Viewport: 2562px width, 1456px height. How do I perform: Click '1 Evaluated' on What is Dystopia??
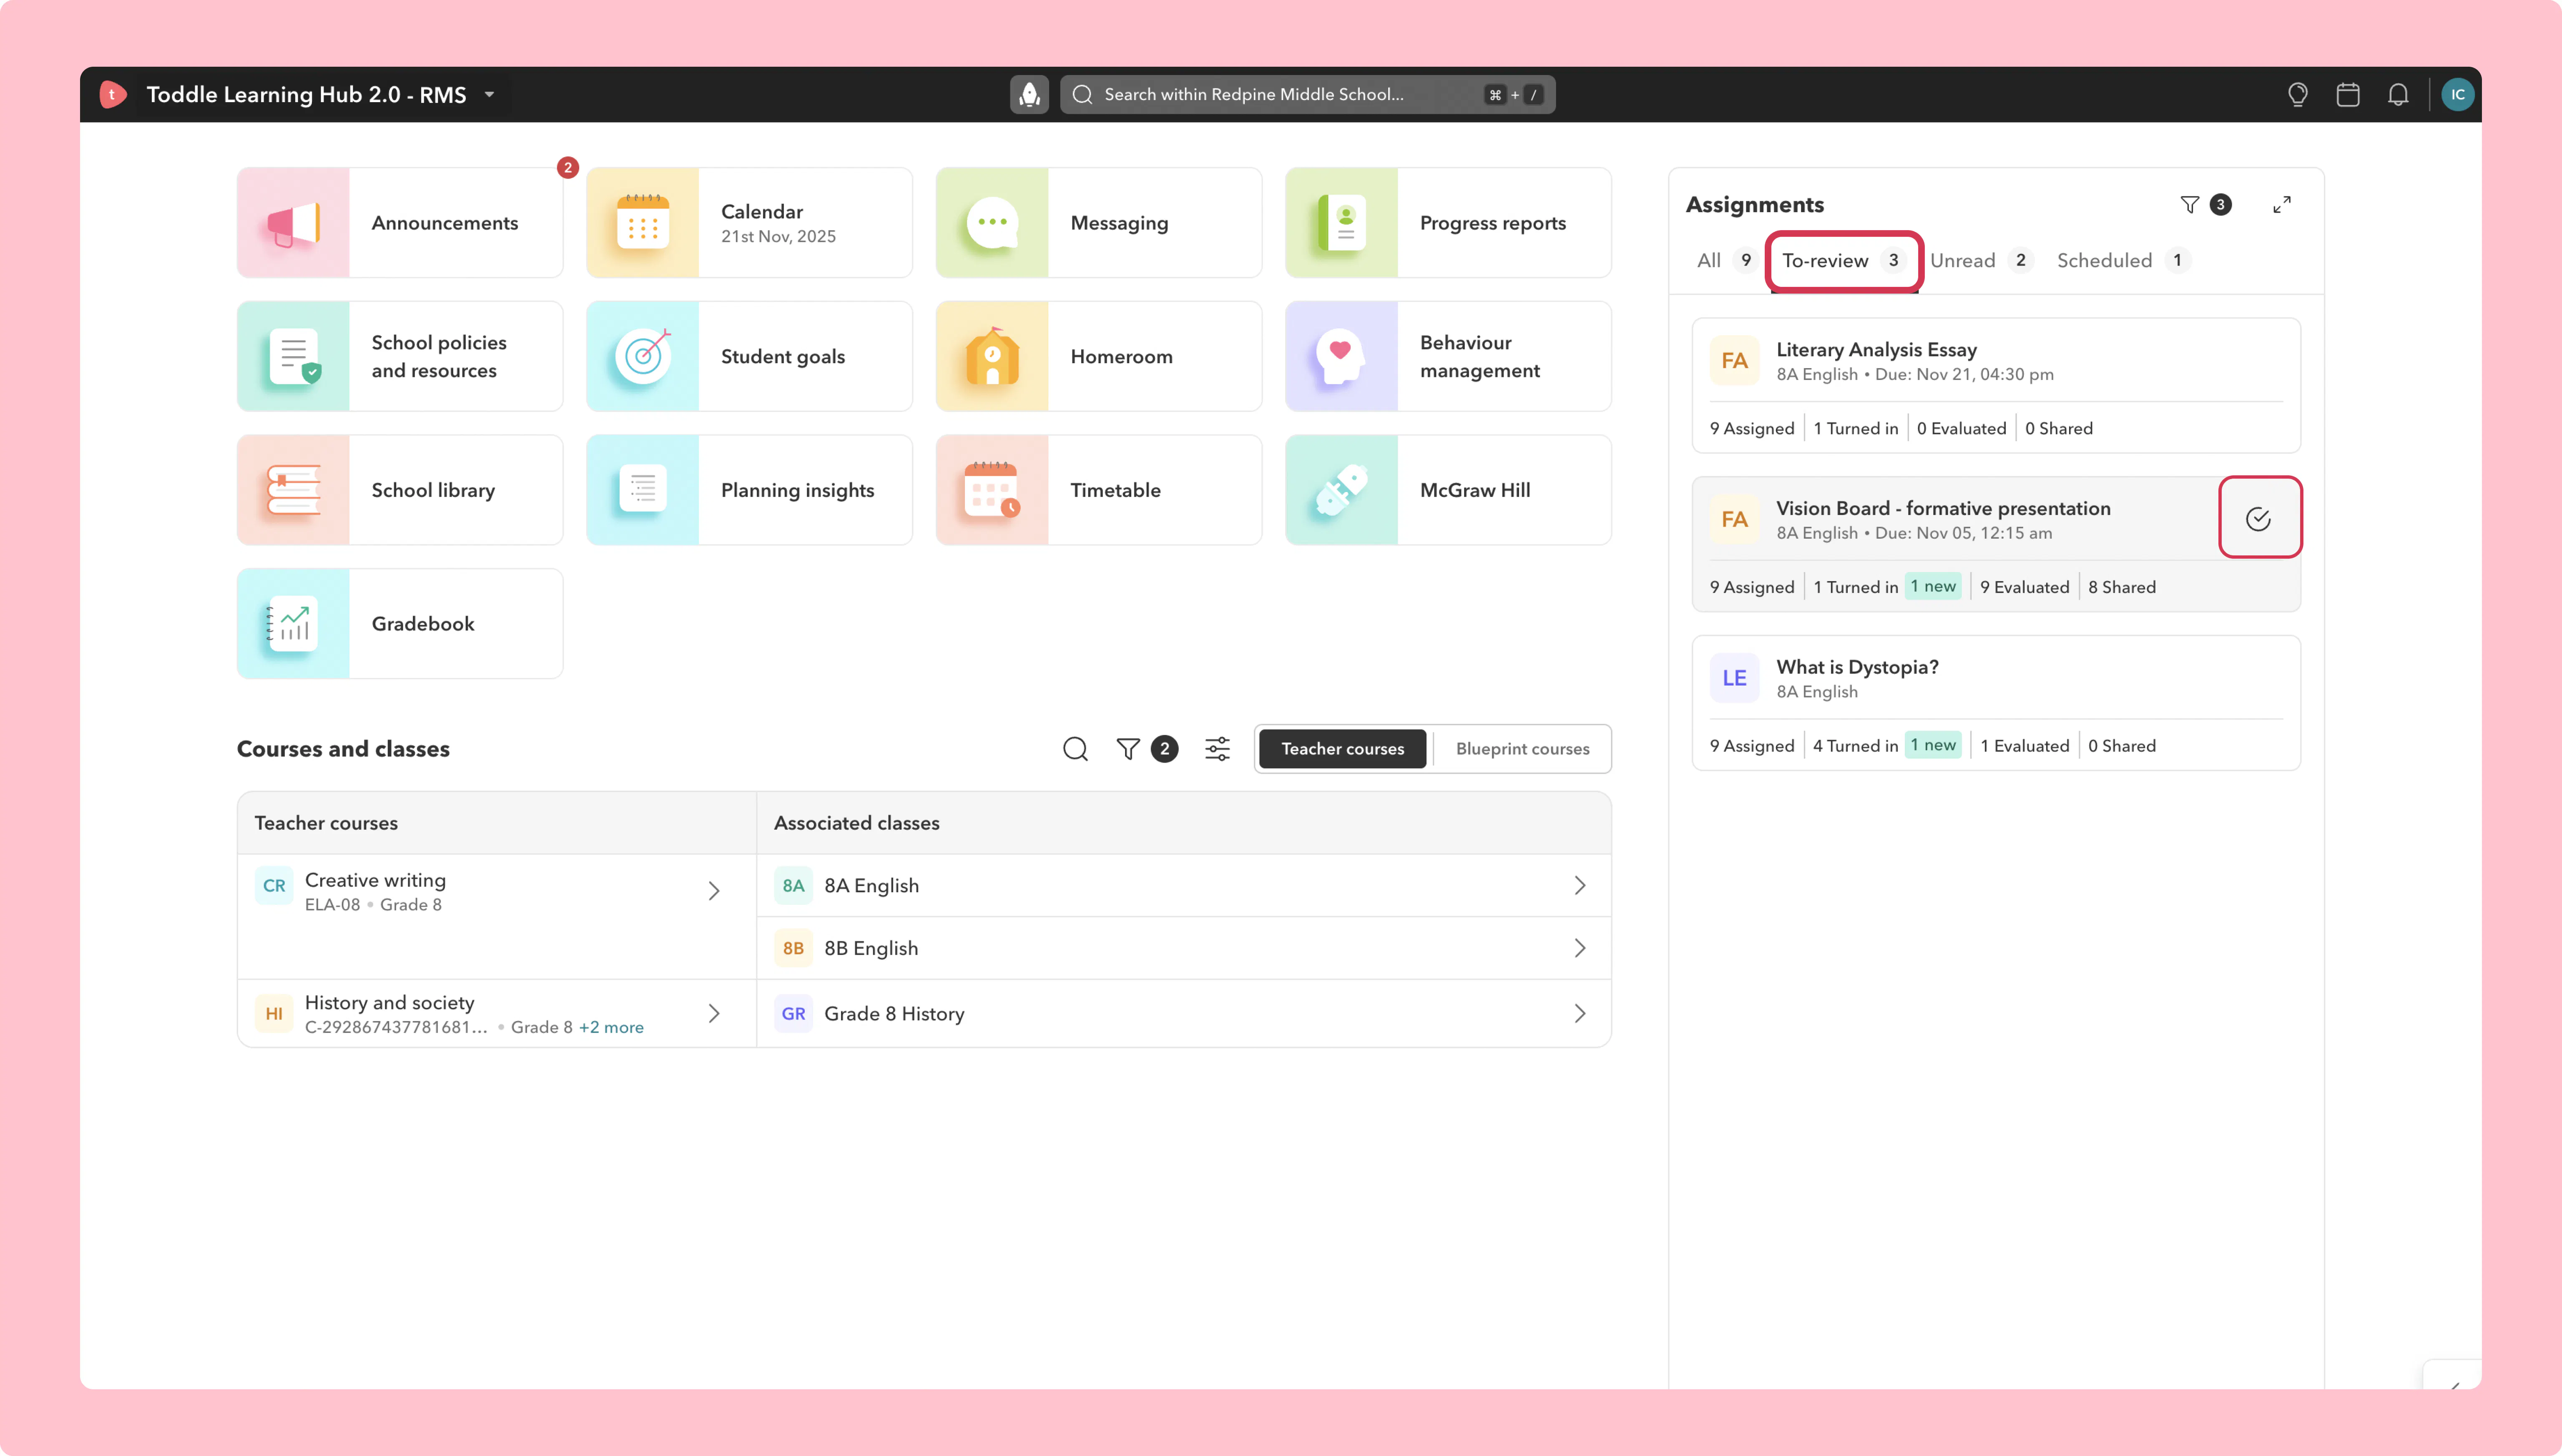[2024, 746]
